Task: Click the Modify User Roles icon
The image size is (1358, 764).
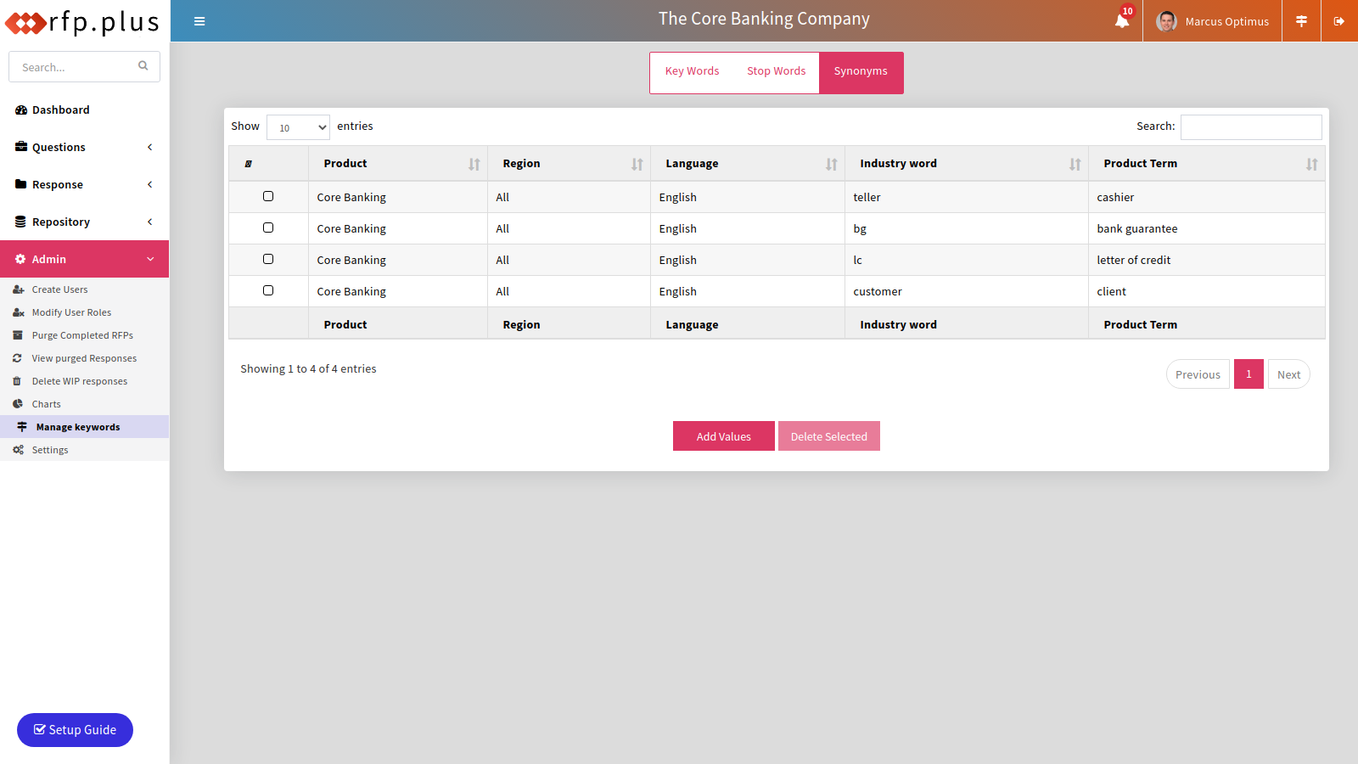Action: click(x=18, y=312)
